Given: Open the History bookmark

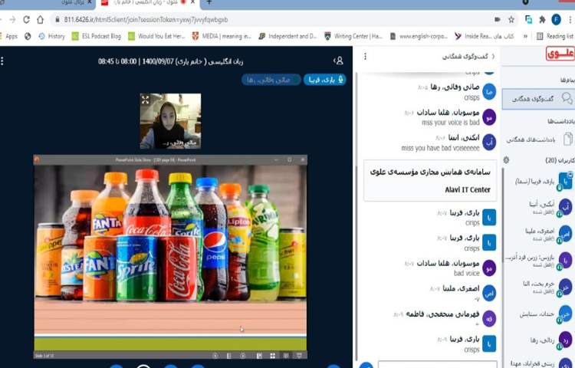Looking at the screenshot, I should [52, 36].
